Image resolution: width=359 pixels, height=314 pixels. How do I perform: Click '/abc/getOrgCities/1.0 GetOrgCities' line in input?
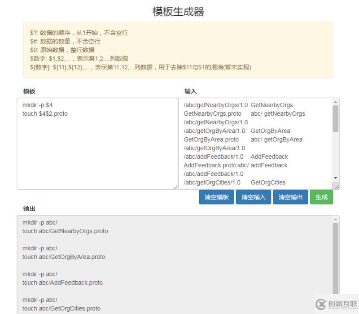coord(233,183)
